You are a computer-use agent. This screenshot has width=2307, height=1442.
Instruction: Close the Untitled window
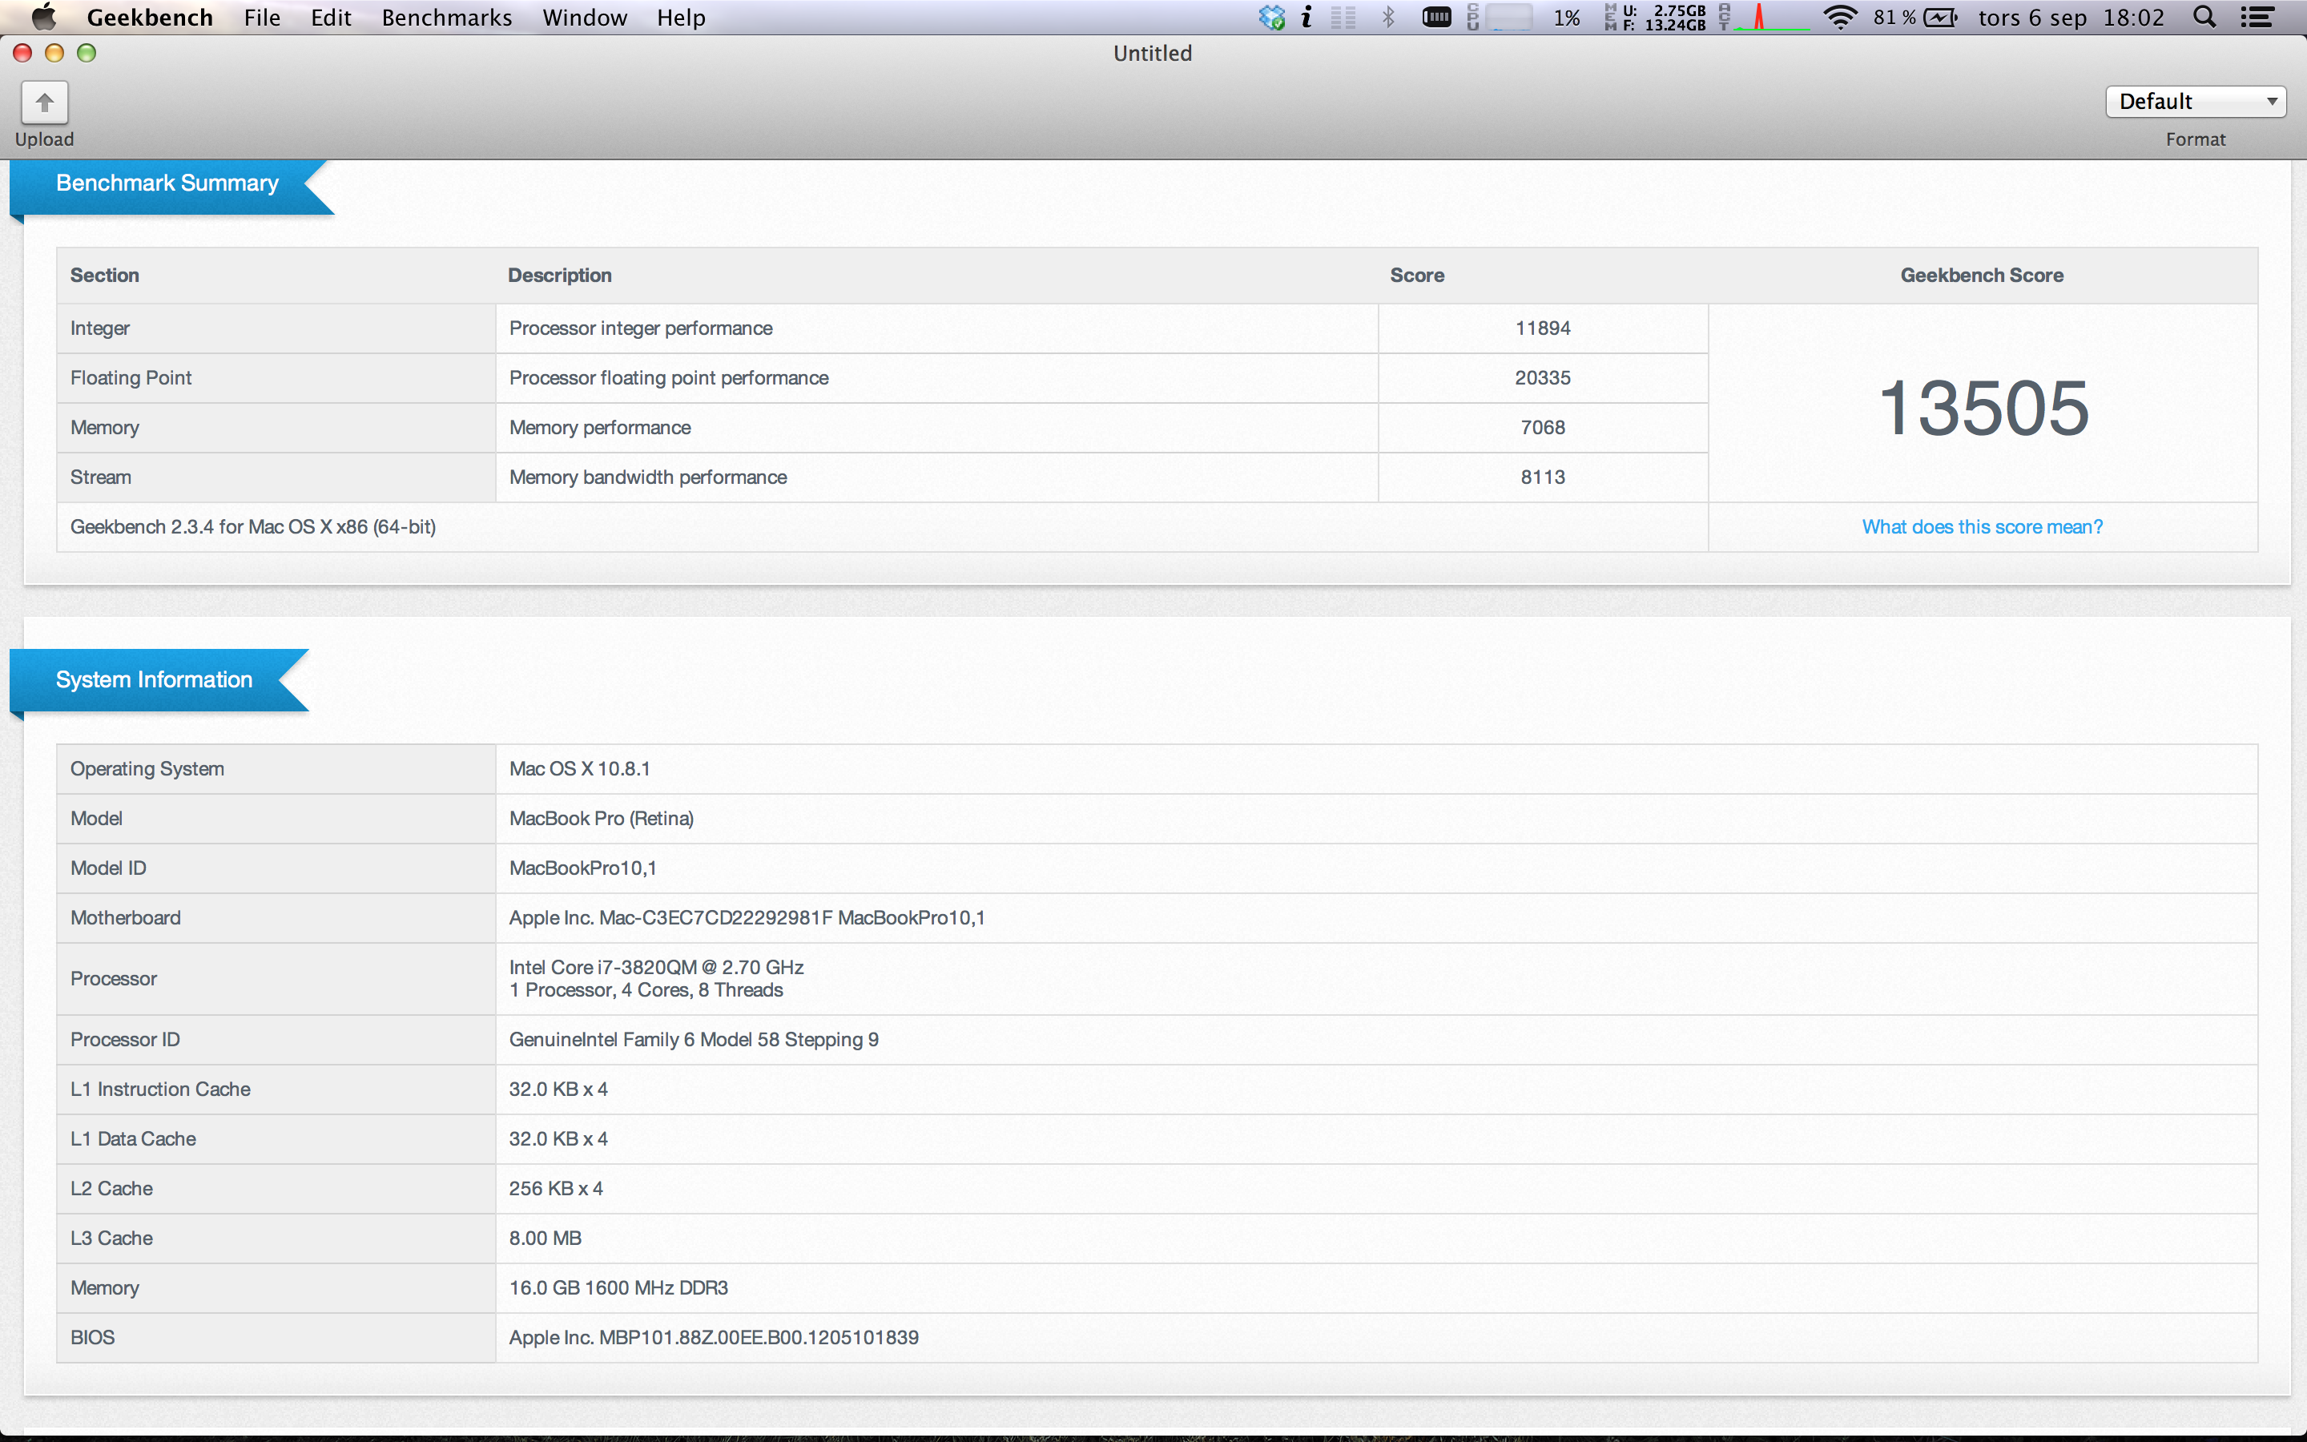pyautogui.click(x=23, y=52)
